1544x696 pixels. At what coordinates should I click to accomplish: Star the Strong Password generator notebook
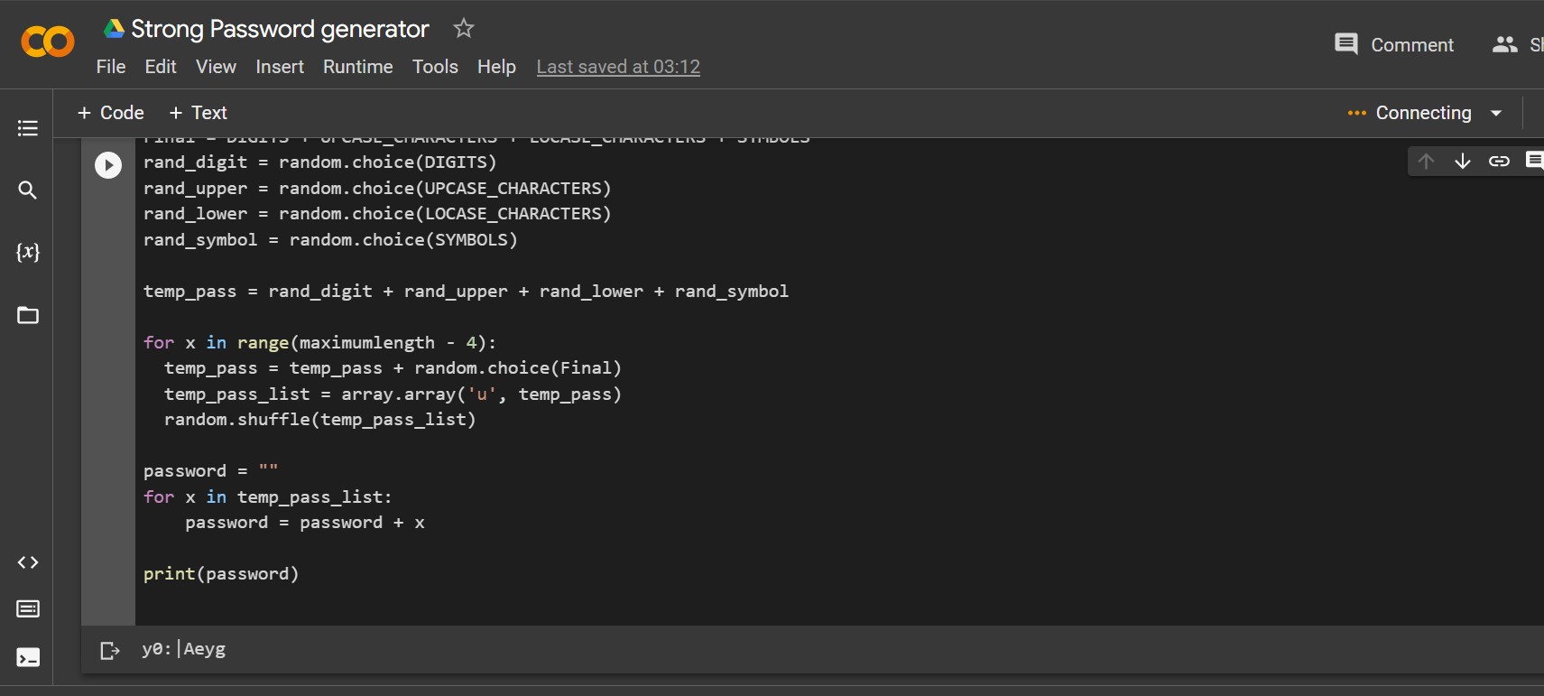[x=463, y=28]
